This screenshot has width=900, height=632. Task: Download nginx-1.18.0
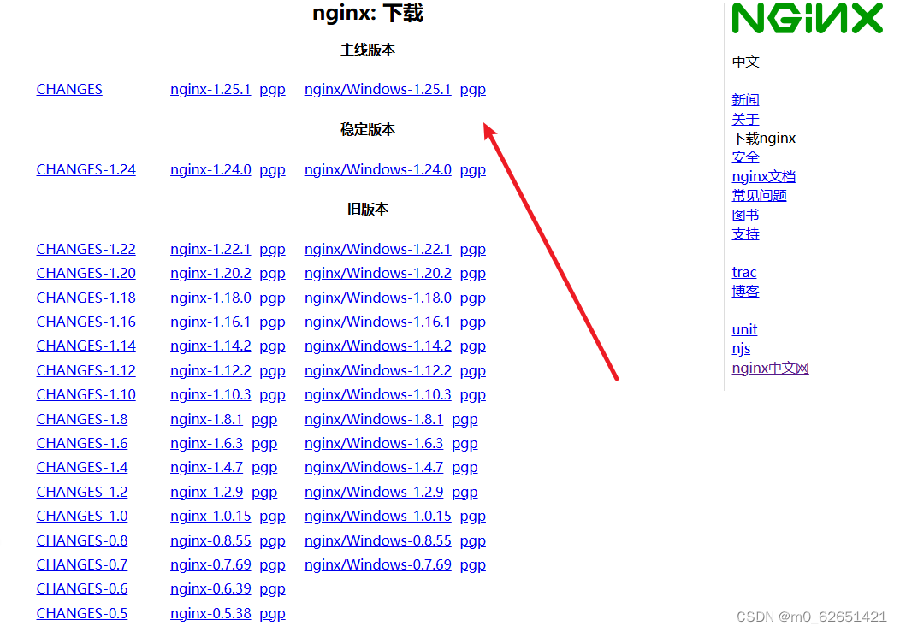point(210,298)
